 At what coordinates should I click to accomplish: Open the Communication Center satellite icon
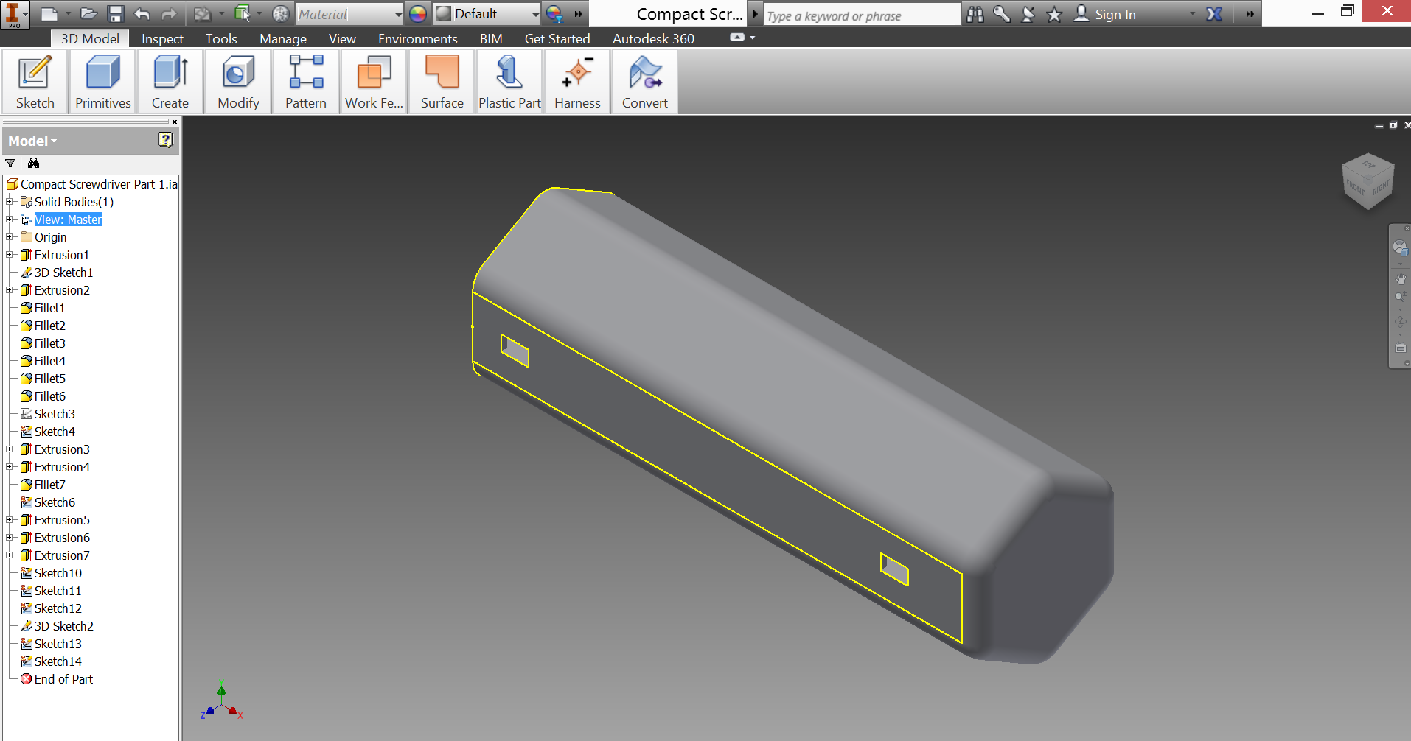point(1028,14)
